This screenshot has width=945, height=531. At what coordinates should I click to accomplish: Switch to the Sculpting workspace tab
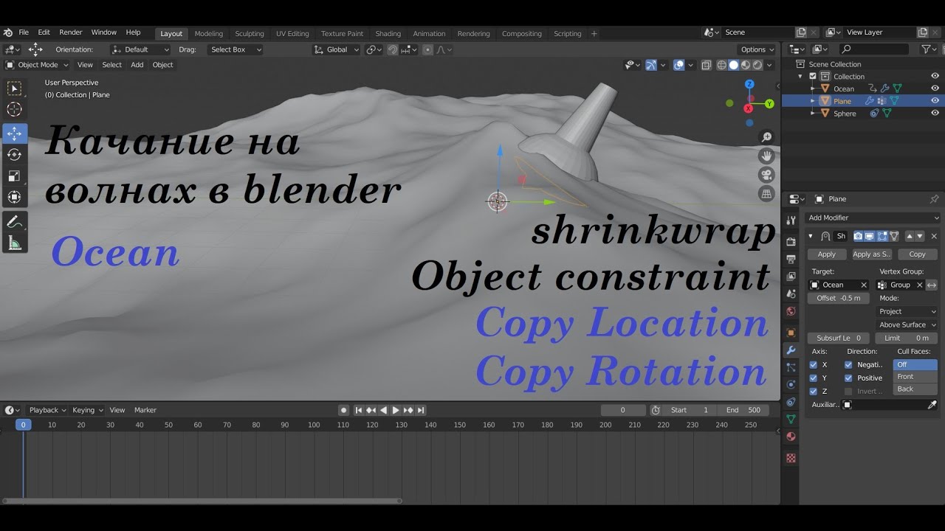point(250,33)
